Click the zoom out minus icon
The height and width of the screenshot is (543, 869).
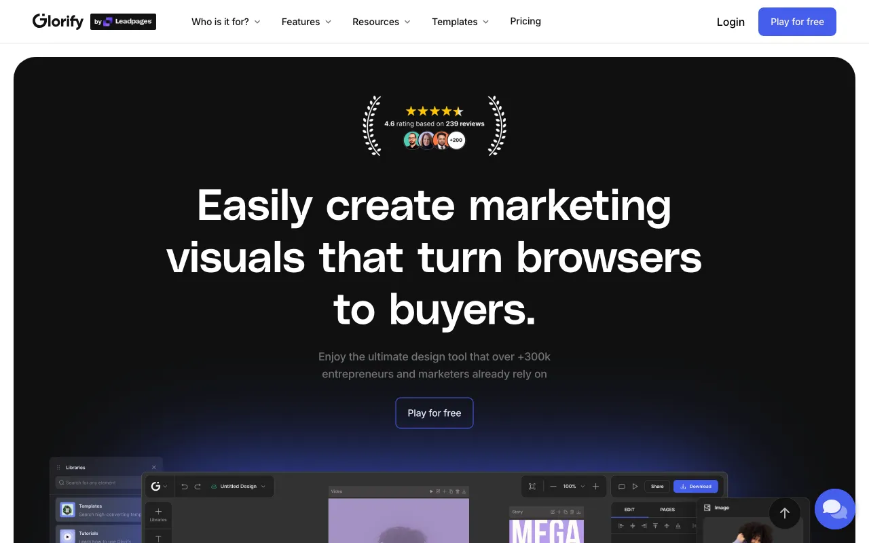(553, 487)
